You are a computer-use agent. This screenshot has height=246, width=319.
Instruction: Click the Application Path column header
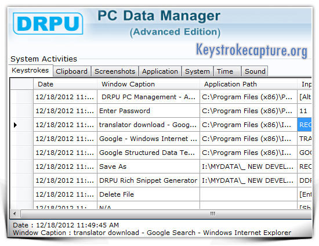click(x=248, y=84)
